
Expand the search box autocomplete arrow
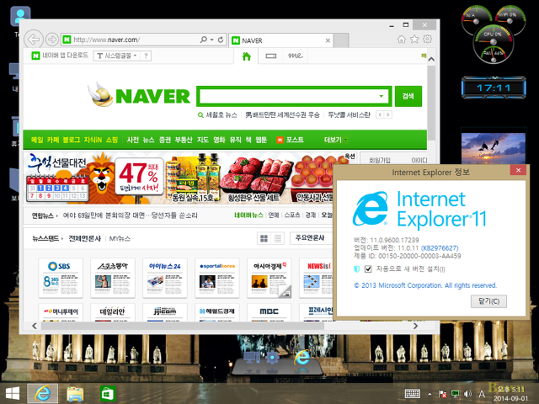[x=382, y=96]
